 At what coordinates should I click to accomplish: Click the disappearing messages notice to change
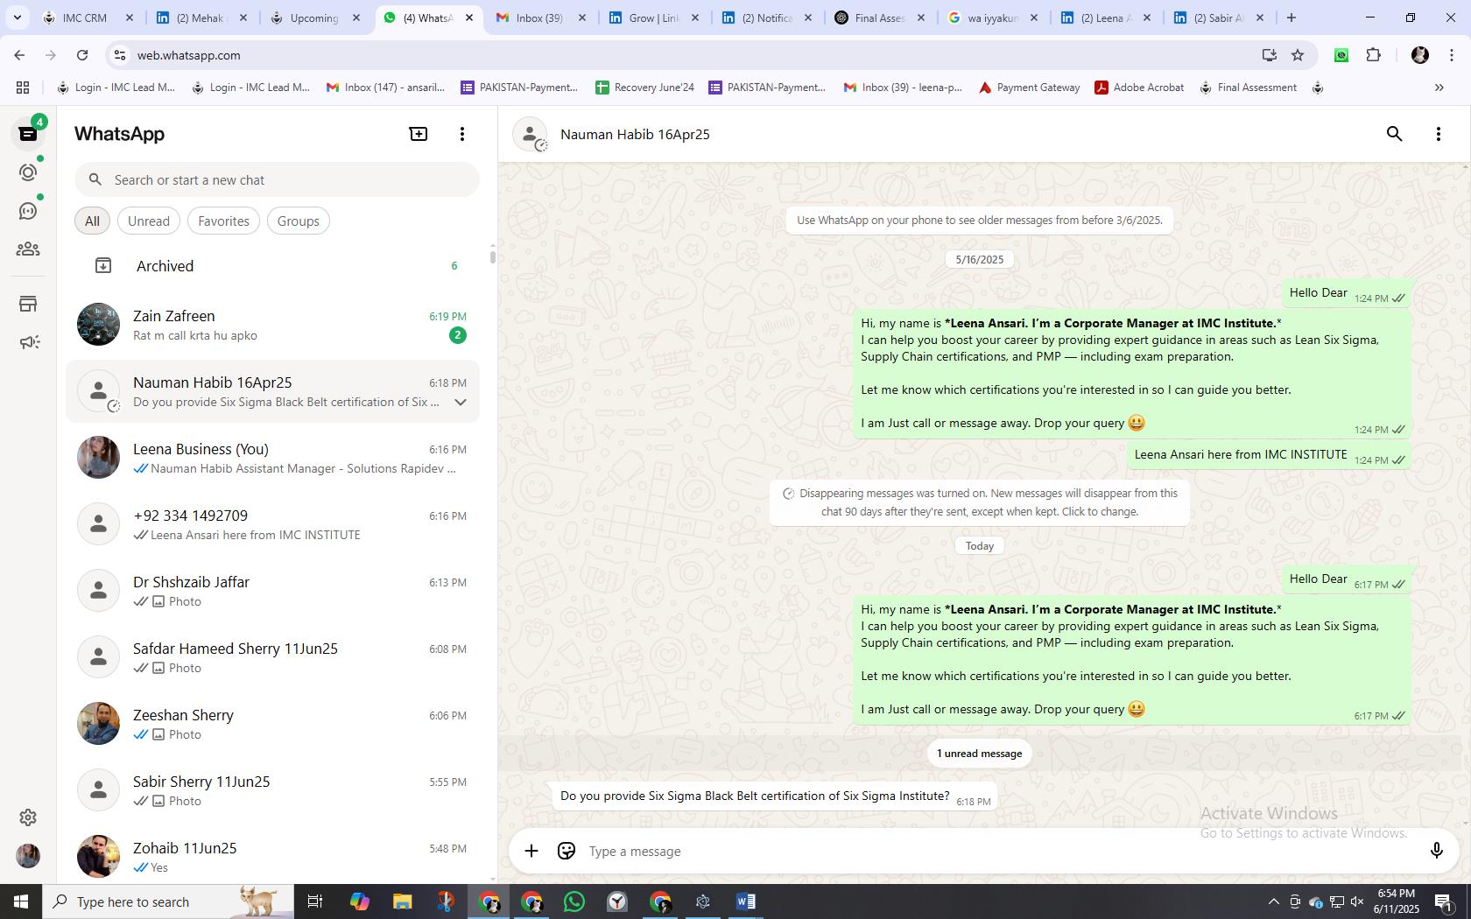coord(980,502)
